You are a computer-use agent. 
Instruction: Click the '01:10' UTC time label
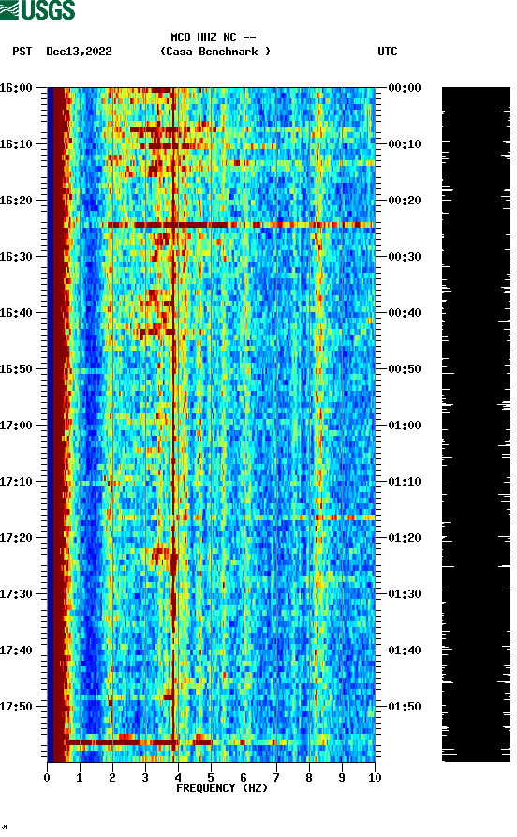click(405, 482)
